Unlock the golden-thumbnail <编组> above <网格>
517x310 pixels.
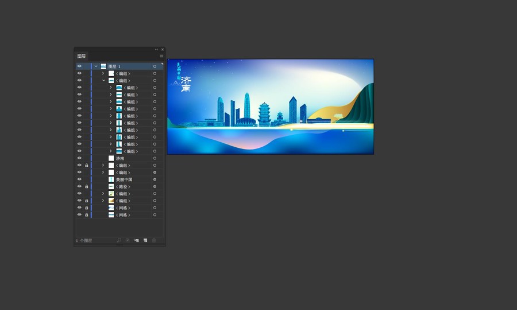coord(87,201)
